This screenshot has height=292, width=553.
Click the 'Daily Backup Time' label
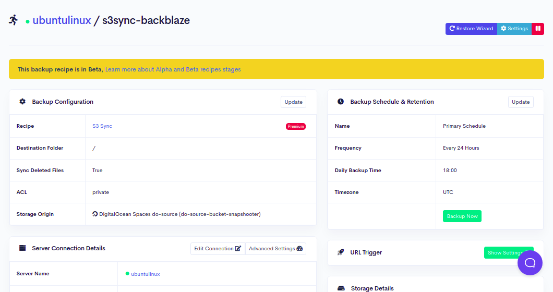click(x=358, y=171)
